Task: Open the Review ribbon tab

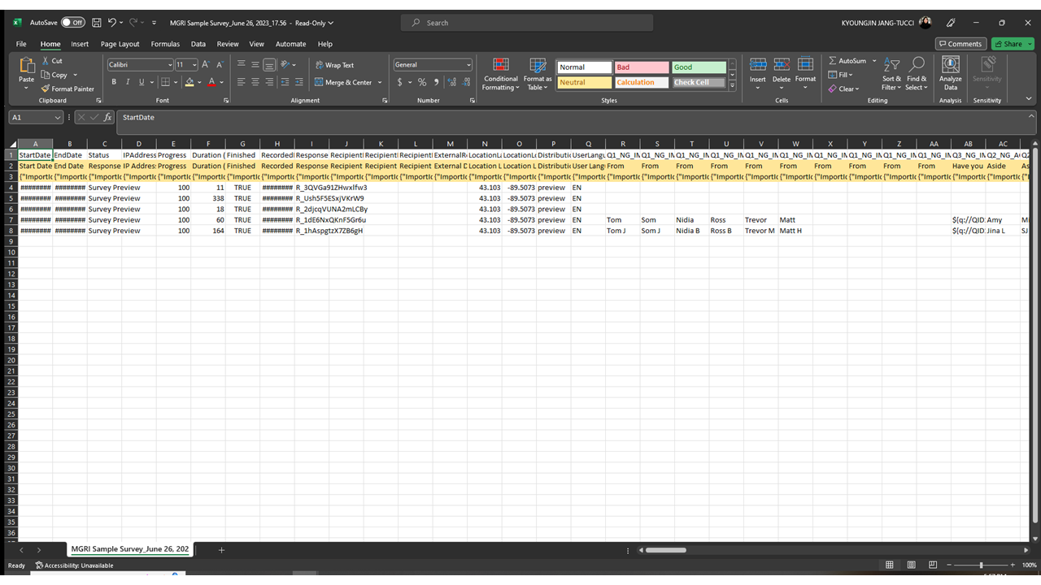Action: click(227, 44)
